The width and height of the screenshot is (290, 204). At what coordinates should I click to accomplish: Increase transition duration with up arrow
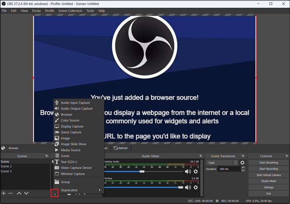coord(243,168)
